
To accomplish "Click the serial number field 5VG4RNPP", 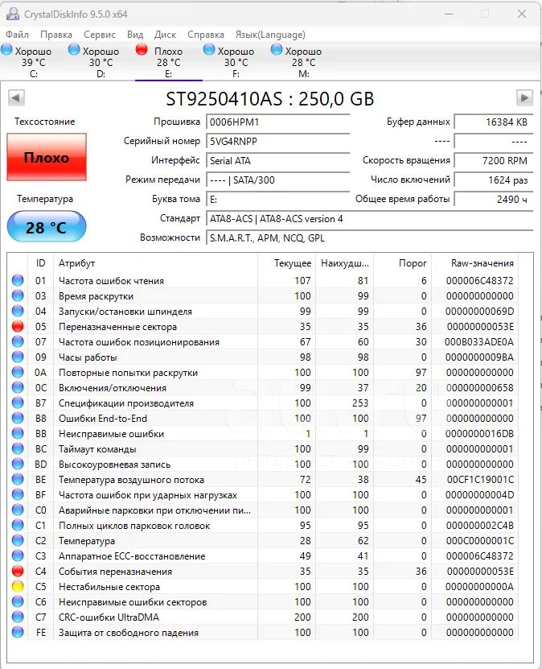I will [x=277, y=141].
